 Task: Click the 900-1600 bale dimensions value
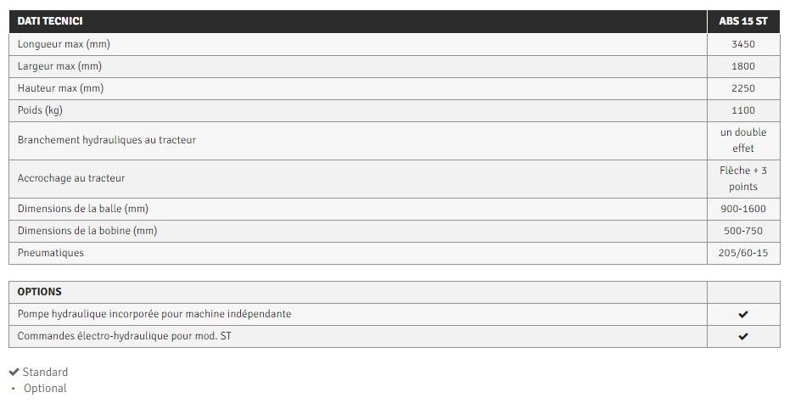[742, 209]
